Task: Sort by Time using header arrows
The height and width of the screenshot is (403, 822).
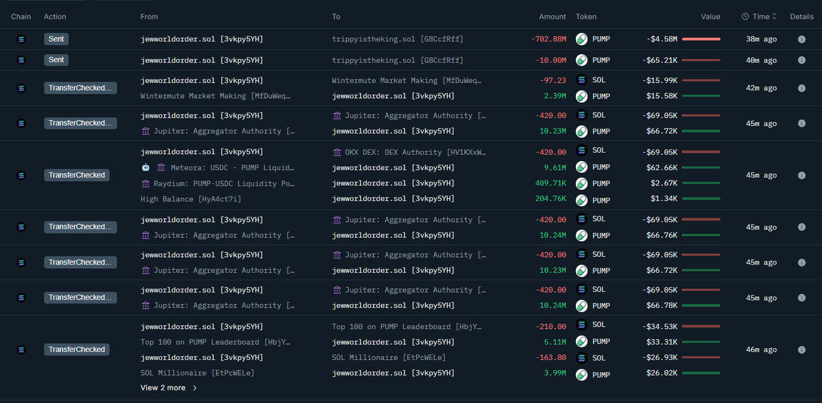Action: pos(774,16)
